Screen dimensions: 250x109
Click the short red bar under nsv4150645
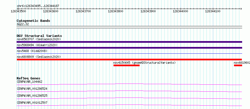click(x=126, y=65)
